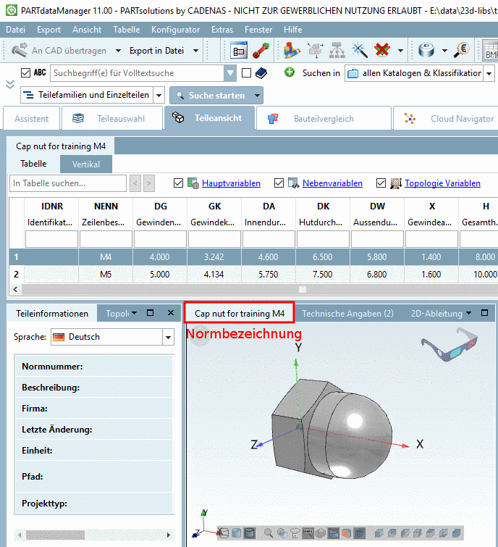The image size is (498, 547).
Task: Select transparent shaded cylinder display icon
Action: click(x=237, y=533)
